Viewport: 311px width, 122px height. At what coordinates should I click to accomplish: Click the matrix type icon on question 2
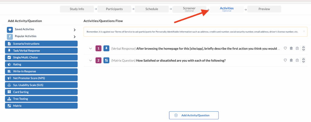pyautogui.click(x=106, y=60)
